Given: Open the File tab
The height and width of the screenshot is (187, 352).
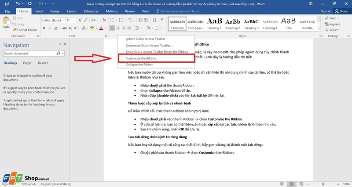Looking at the screenshot, I should coord(7,11).
